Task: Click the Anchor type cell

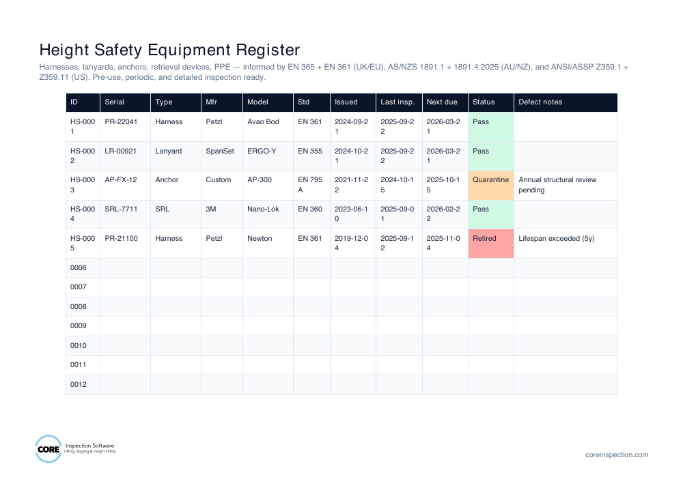Action: click(176, 186)
